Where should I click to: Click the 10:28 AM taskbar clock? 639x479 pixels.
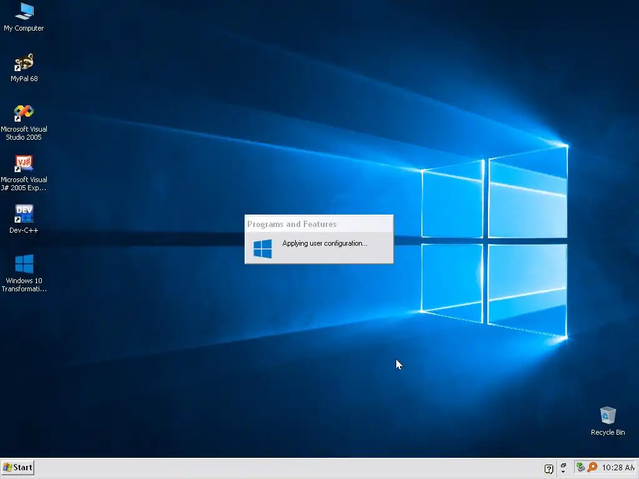(618, 468)
